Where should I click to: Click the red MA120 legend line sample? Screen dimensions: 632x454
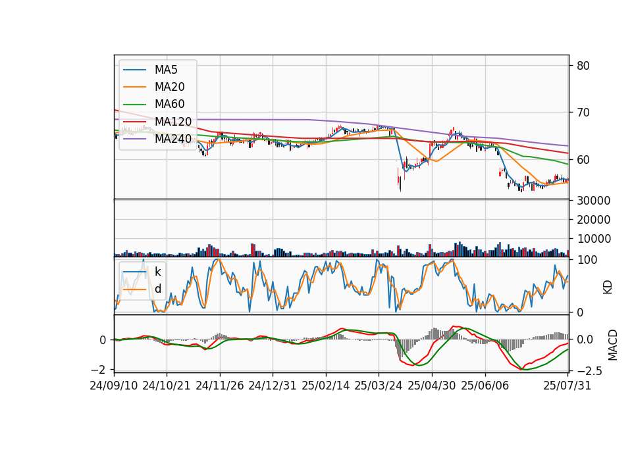coord(134,121)
